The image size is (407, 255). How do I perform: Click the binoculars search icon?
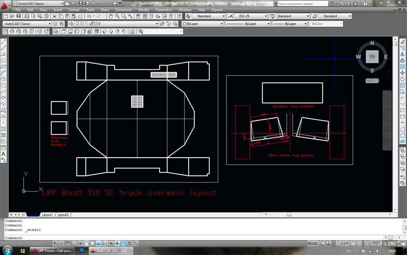click(x=332, y=4)
